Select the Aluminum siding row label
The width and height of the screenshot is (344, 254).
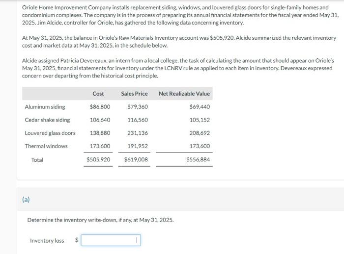coord(45,107)
